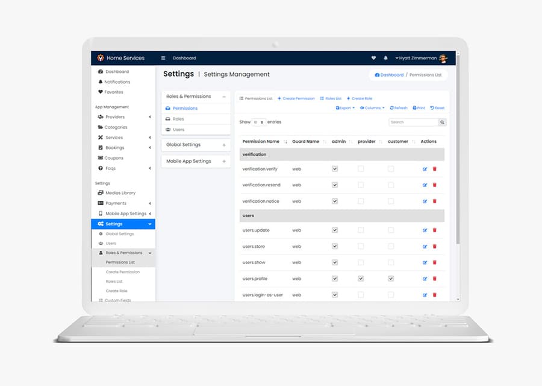Open the Export dropdown
The image size is (542, 386).
tap(345, 108)
